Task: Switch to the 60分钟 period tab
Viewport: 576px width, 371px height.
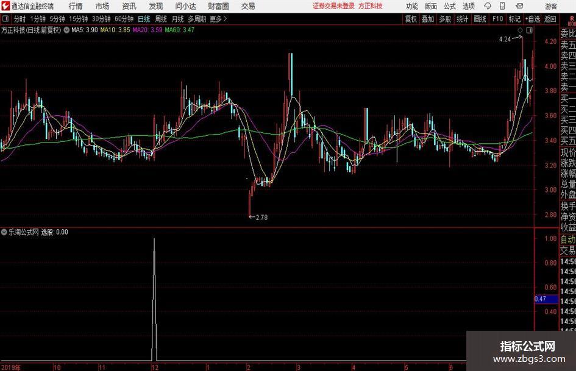Action: click(x=124, y=19)
